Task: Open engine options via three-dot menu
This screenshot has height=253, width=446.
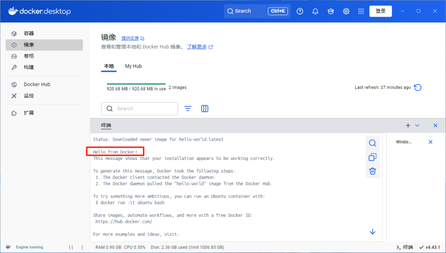Action: pos(82,247)
